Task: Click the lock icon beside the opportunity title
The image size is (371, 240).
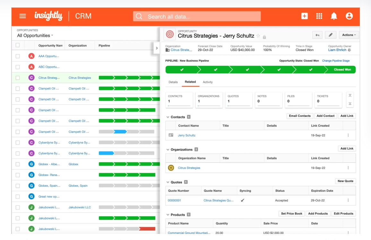Action: (x=264, y=37)
